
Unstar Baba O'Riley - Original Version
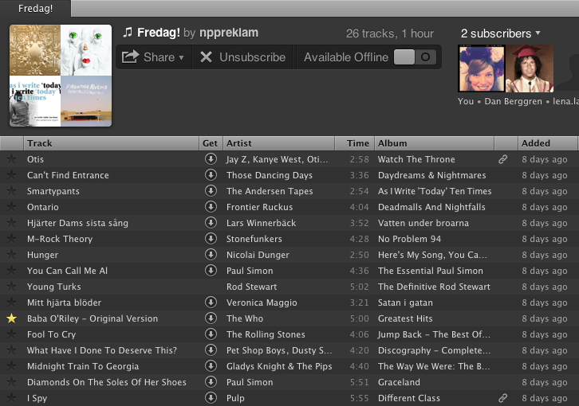(x=12, y=318)
